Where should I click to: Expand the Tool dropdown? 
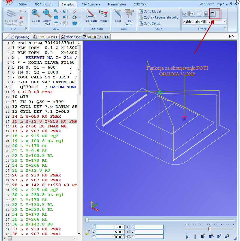coord(118,24)
